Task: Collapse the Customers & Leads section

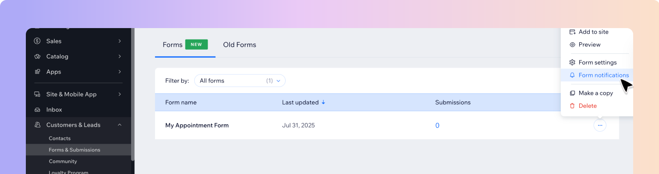Action: 120,125
